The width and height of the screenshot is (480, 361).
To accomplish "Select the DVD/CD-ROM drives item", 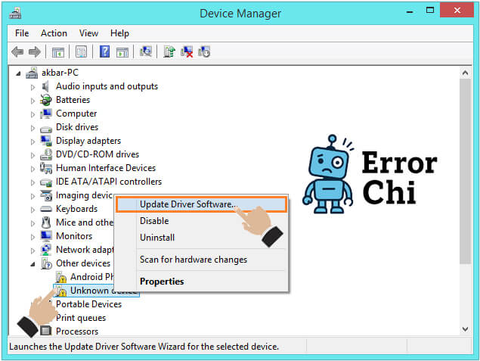I will (97, 154).
